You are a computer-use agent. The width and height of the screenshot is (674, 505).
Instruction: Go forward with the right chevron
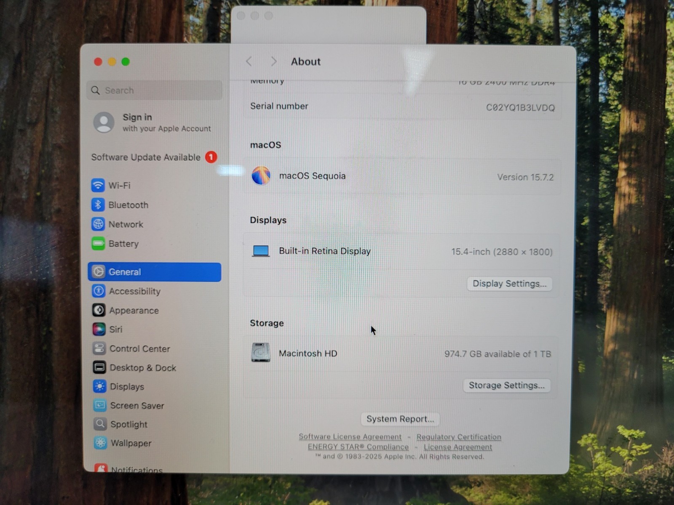[x=274, y=61]
